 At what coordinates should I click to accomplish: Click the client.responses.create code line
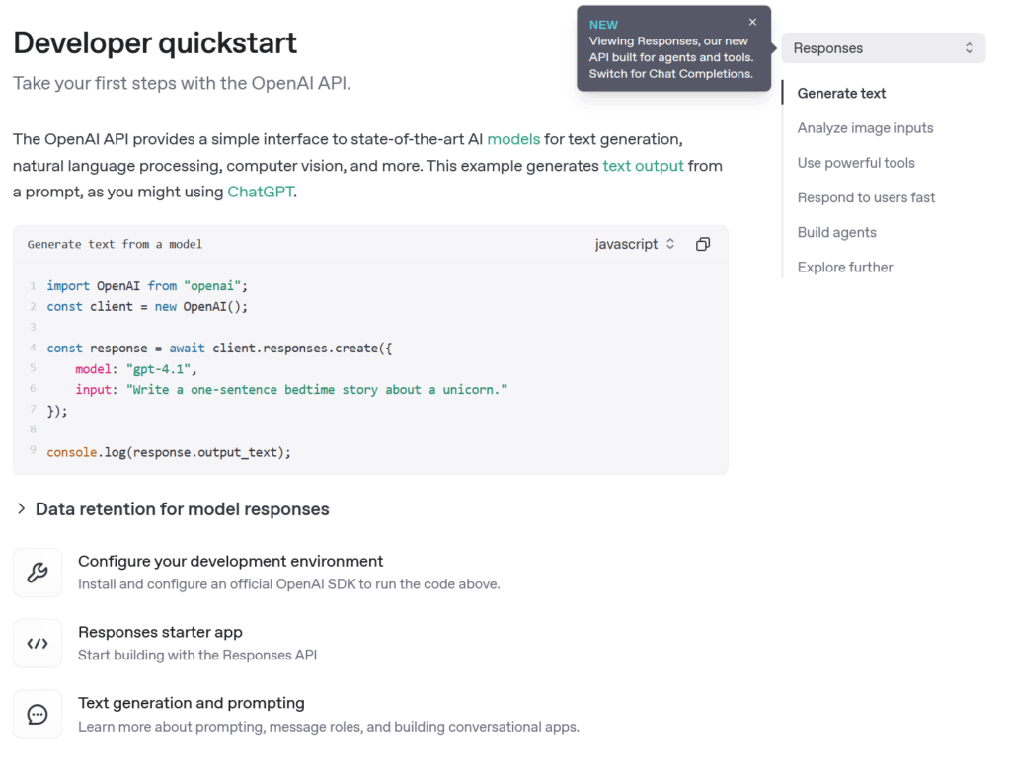219,349
